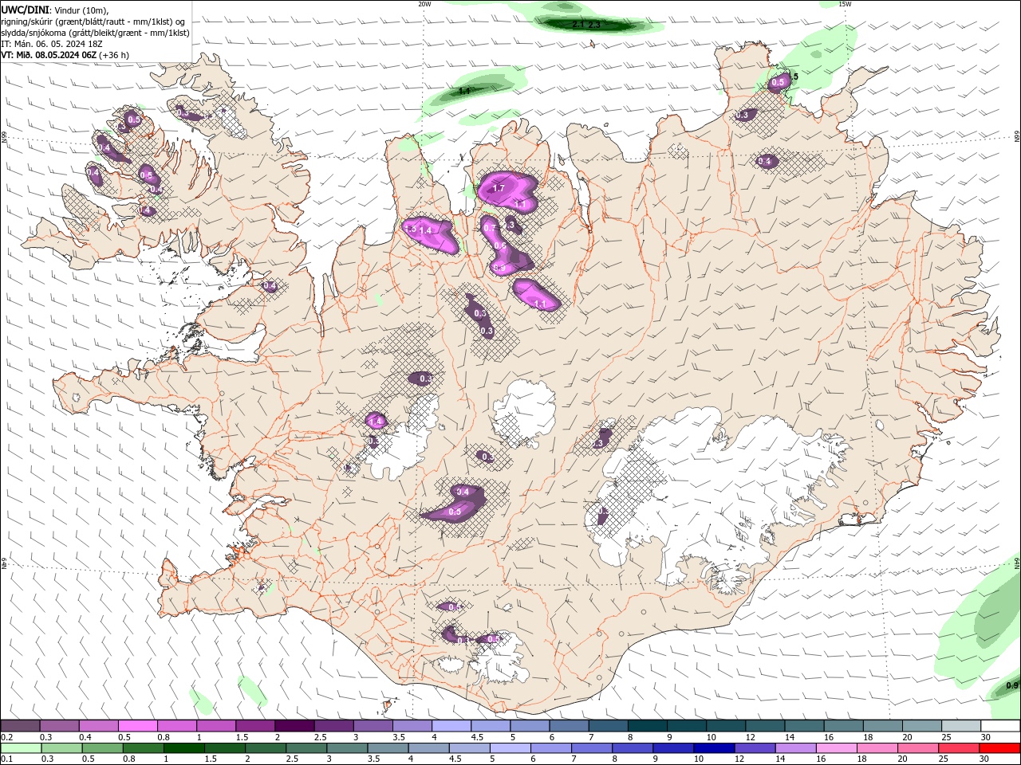The height and width of the screenshot is (765, 1021).
Task: Click the deep blue swatch labeled 10
Action: tap(713, 748)
